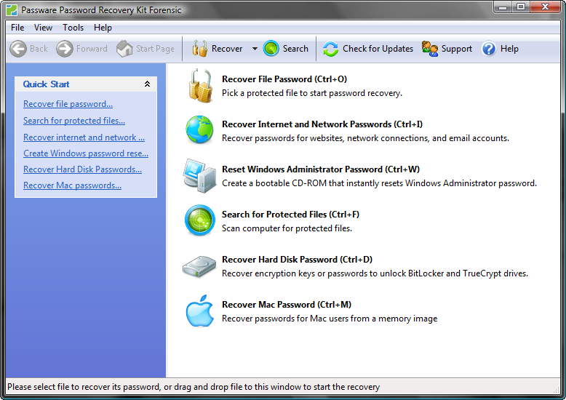
Task: Collapse the Quick Start panel chevron
Action: pyautogui.click(x=147, y=84)
